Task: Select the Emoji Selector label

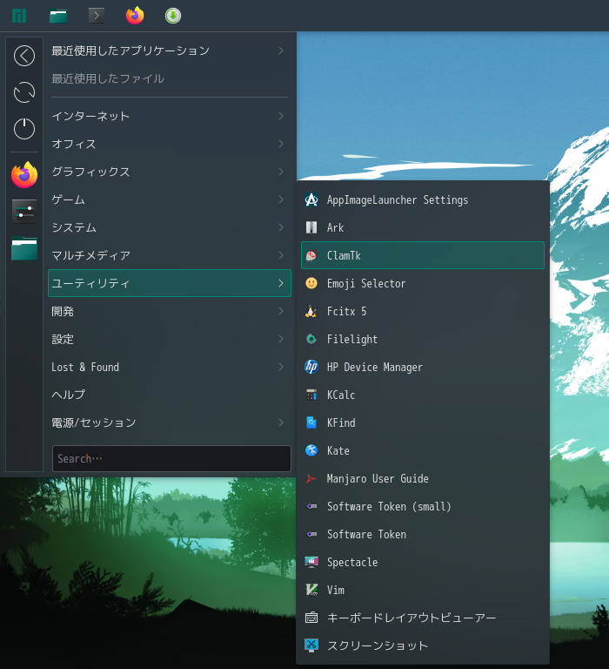Action: (x=366, y=283)
